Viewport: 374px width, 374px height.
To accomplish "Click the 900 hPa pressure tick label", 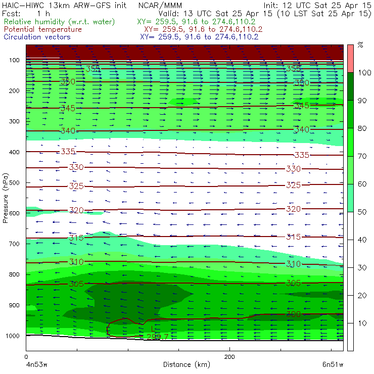I will (14, 305).
